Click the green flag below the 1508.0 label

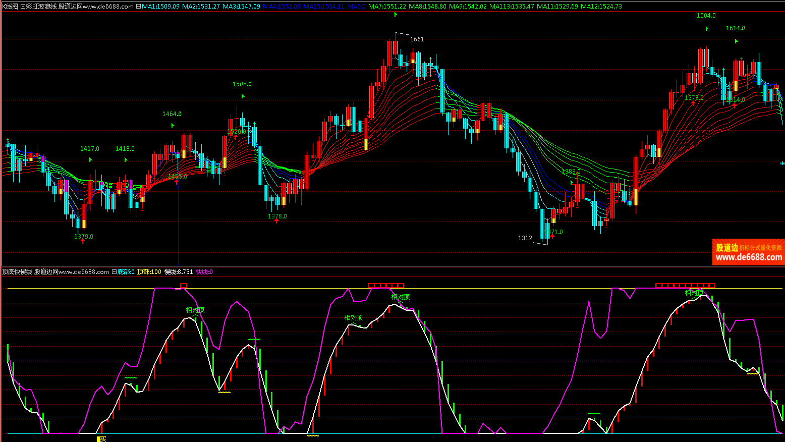(243, 96)
